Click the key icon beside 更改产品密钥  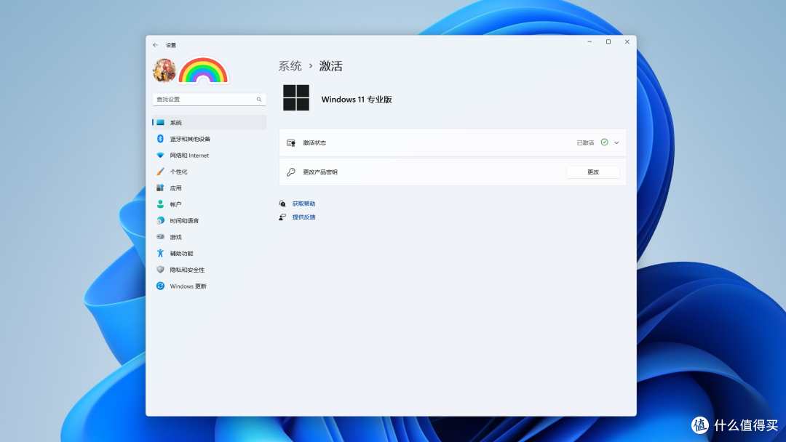pyautogui.click(x=290, y=172)
